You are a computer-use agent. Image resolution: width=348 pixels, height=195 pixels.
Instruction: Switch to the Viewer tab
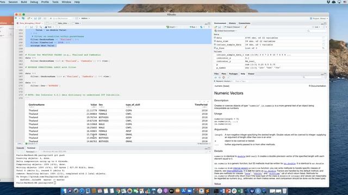(251, 74)
